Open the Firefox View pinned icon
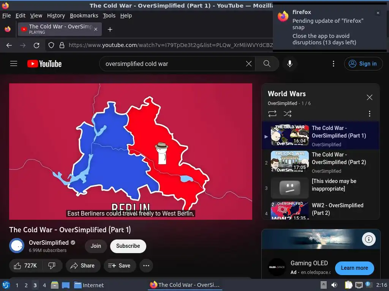This screenshot has width=389, height=291. click(8, 29)
